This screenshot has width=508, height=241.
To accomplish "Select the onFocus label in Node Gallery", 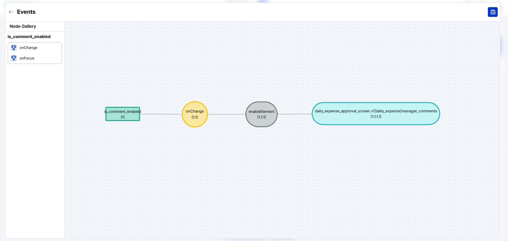I will pos(27,58).
